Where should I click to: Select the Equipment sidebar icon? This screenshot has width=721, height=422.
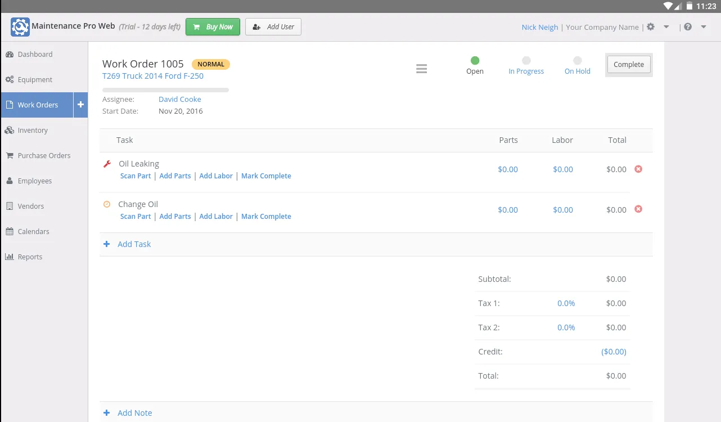(36, 79)
